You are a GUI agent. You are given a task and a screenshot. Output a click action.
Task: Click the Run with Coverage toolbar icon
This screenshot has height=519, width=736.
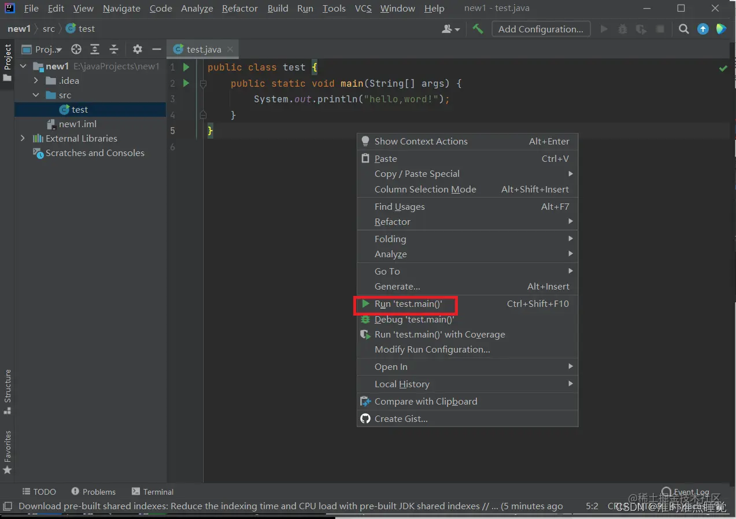(641, 29)
